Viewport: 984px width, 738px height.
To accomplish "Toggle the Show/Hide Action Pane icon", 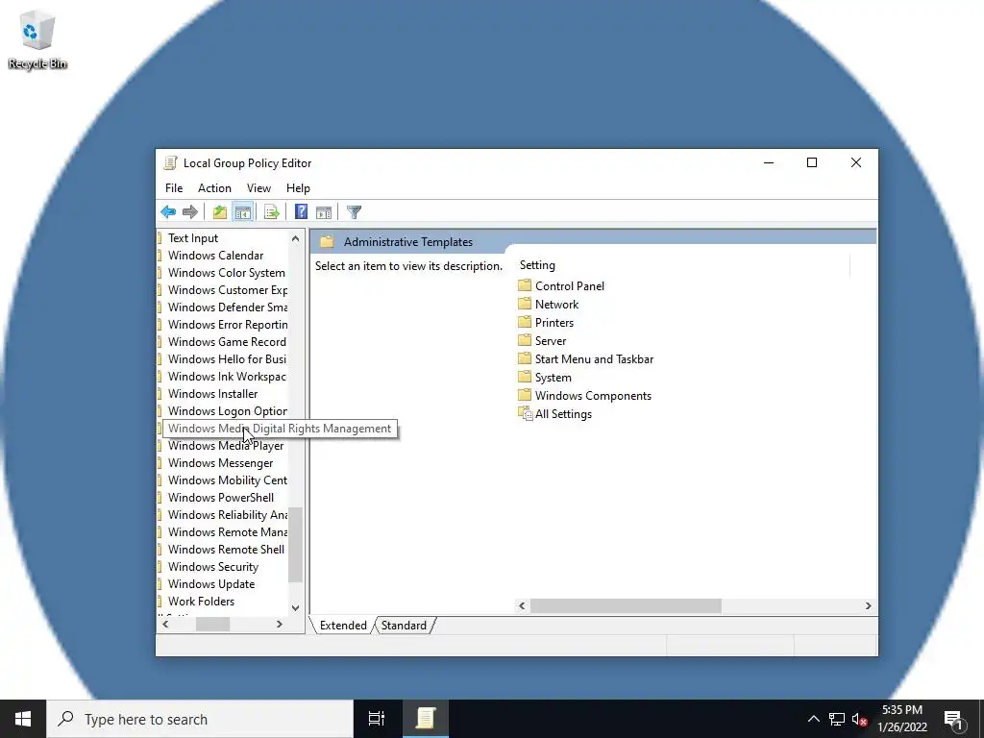I will point(324,212).
